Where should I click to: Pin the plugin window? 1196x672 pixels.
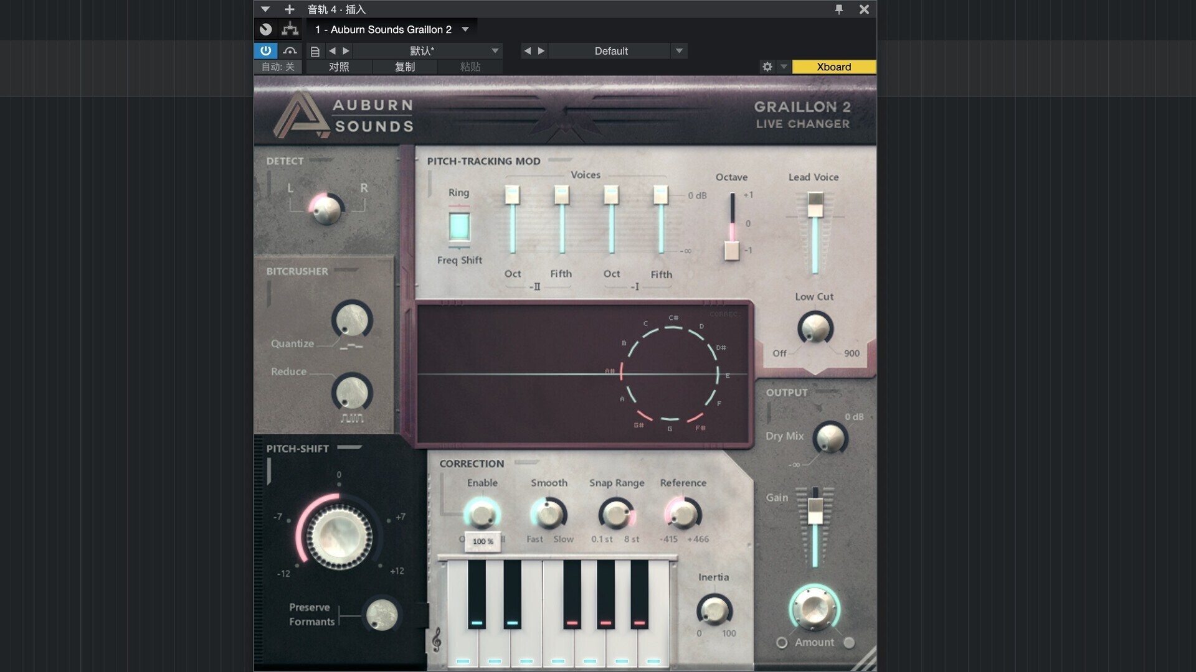(839, 9)
